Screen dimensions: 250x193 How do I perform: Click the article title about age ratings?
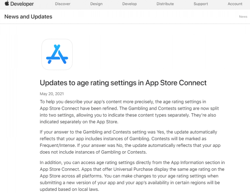pyautogui.click(x=123, y=83)
